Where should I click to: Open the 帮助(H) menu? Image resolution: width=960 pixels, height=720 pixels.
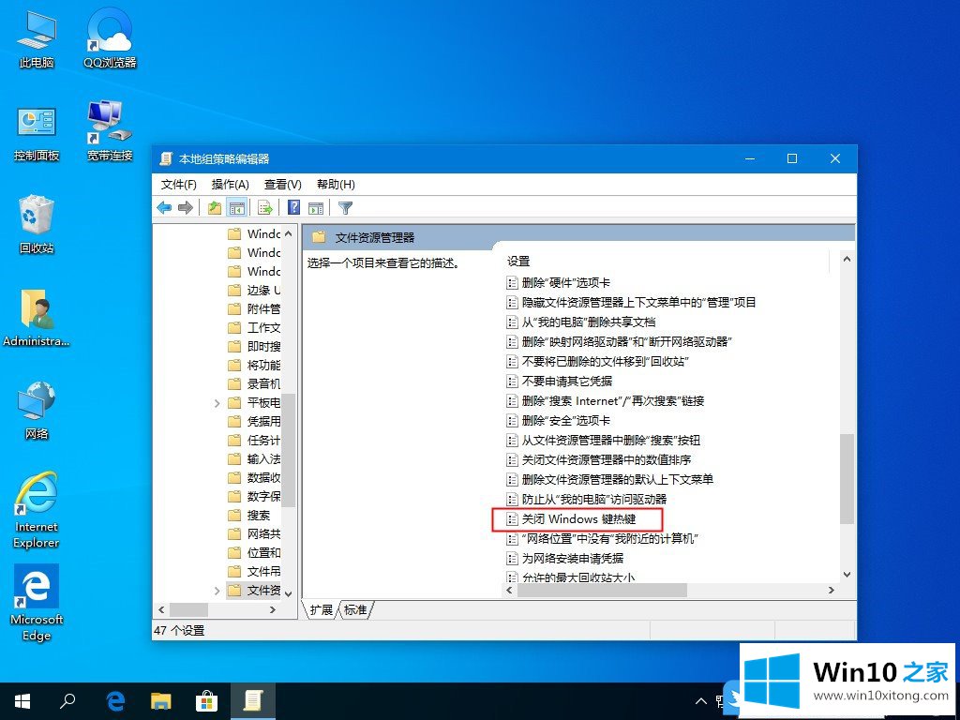coord(336,185)
